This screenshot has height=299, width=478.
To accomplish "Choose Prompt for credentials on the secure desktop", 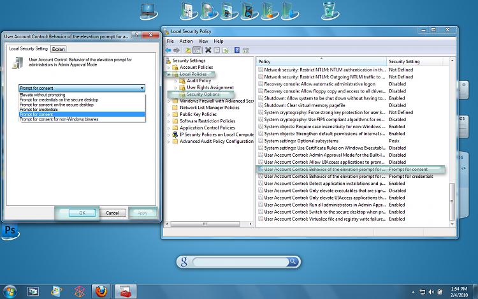I will (82, 99).
